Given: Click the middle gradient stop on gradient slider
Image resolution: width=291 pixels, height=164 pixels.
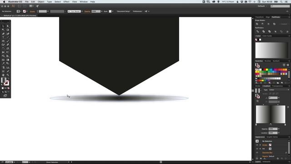Looking at the screenshot, I should 271,124.
